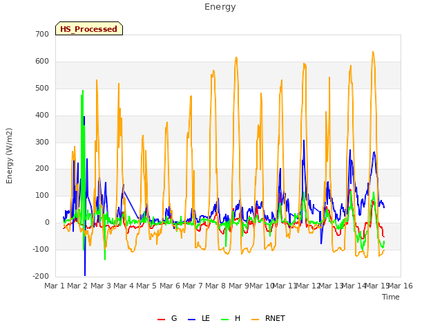Click the Mar 7 x-axis tick label
Viewport: 442px width, 332px height.
[x=193, y=286]
